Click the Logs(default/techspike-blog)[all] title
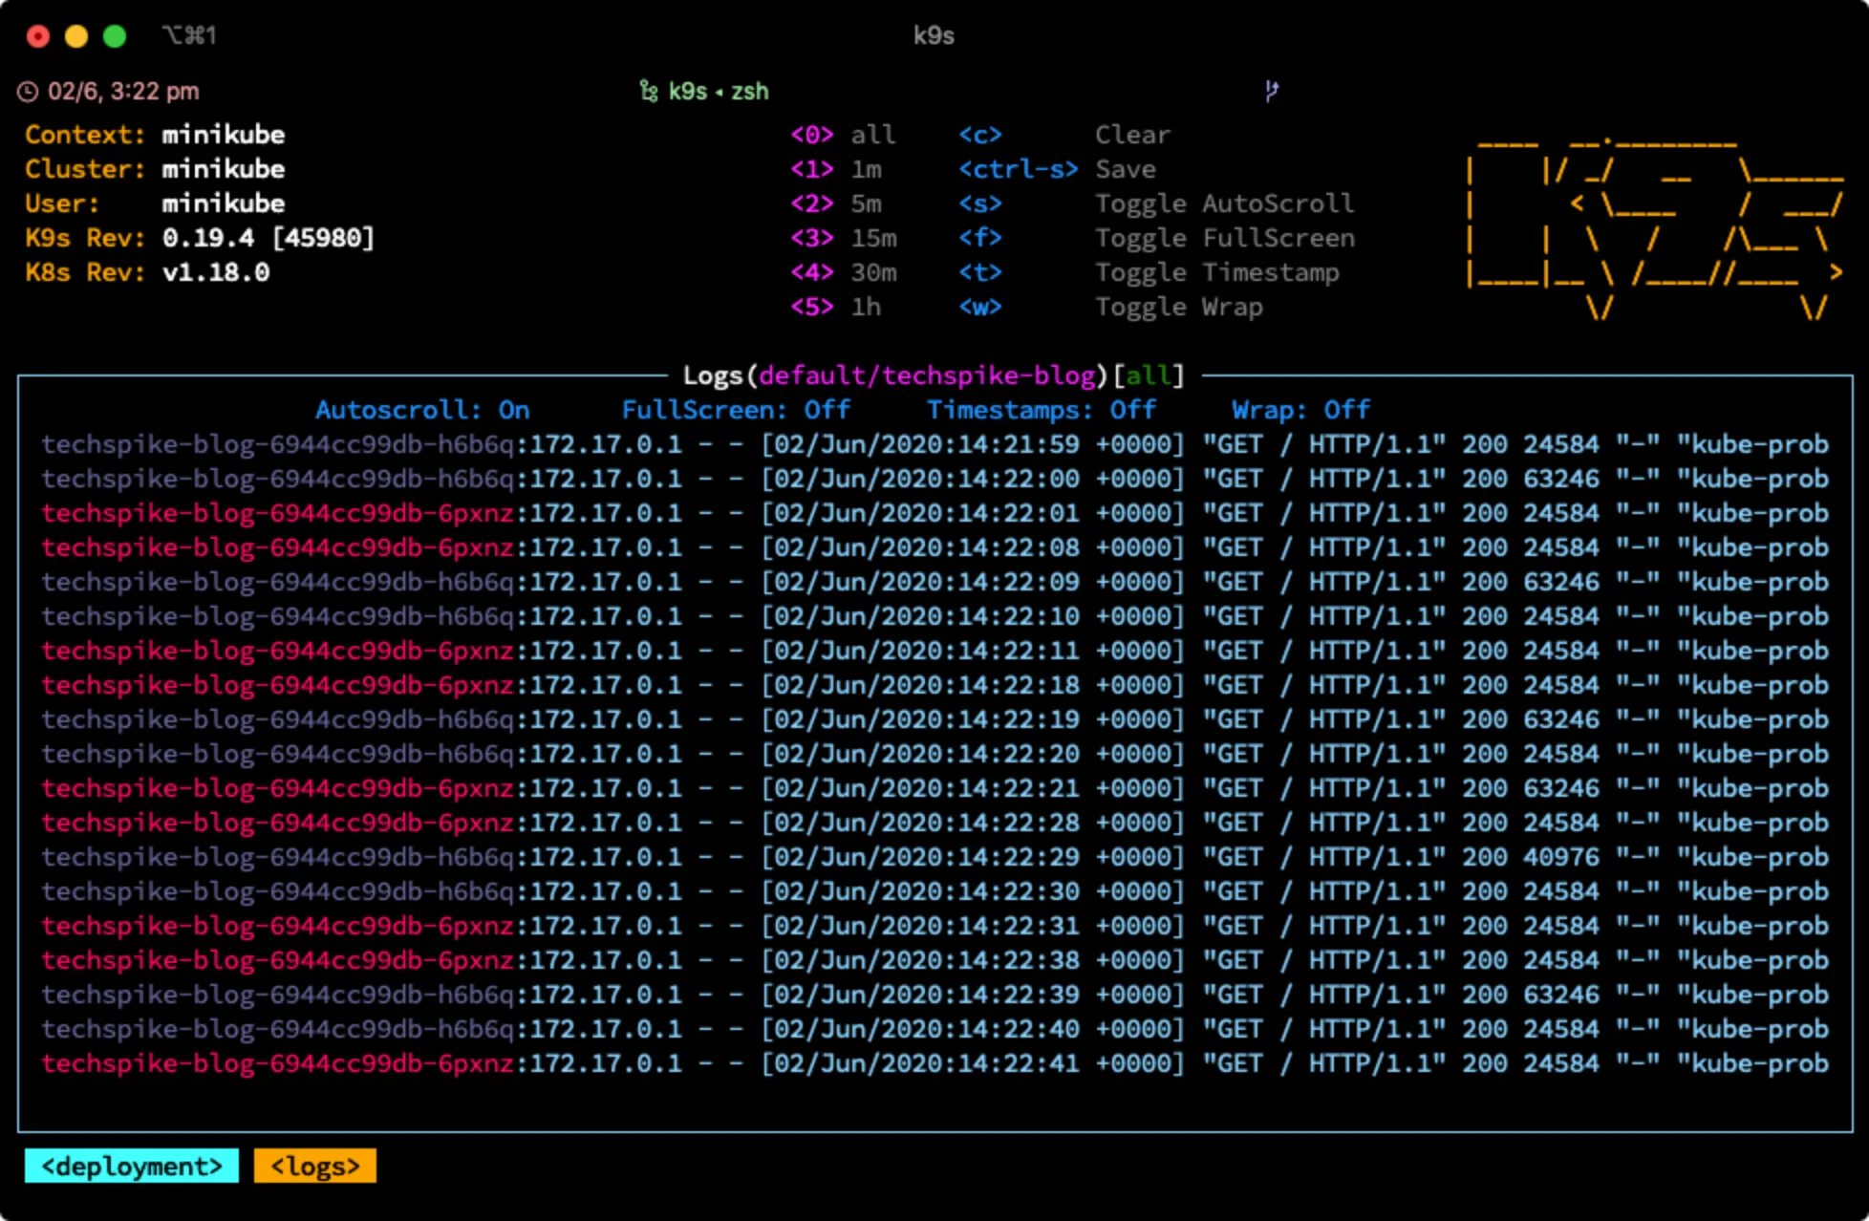 tap(934, 375)
